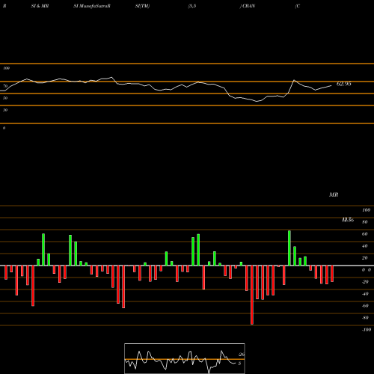Click the -26 label in the mini chart
The image size is (374, 374).
(242, 355)
